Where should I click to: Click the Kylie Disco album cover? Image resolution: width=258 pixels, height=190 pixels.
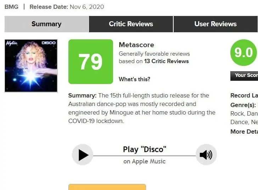point(31,66)
